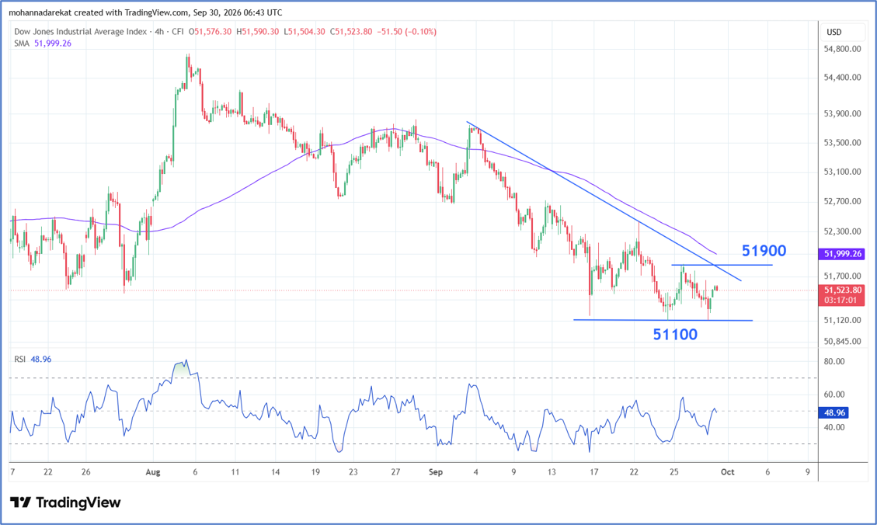Viewport: 877px width, 525px height.
Task: Click the 50,845.00 price axis label
Action: [842, 341]
